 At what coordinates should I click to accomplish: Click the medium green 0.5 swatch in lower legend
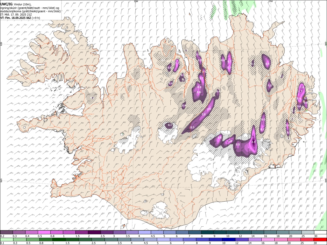pos(33,239)
